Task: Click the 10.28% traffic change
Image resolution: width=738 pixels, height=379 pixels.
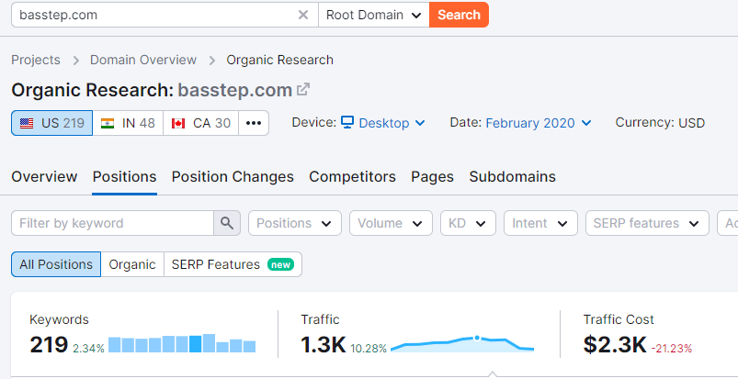Action: coord(368,349)
